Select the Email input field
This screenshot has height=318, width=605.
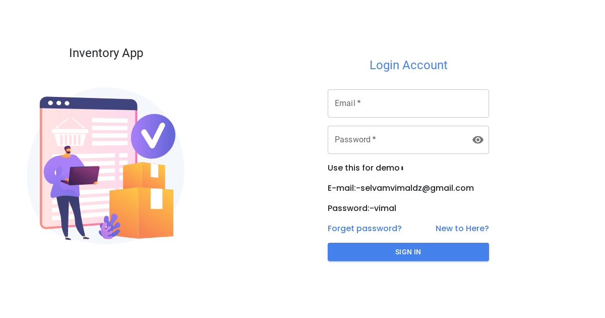tap(408, 103)
